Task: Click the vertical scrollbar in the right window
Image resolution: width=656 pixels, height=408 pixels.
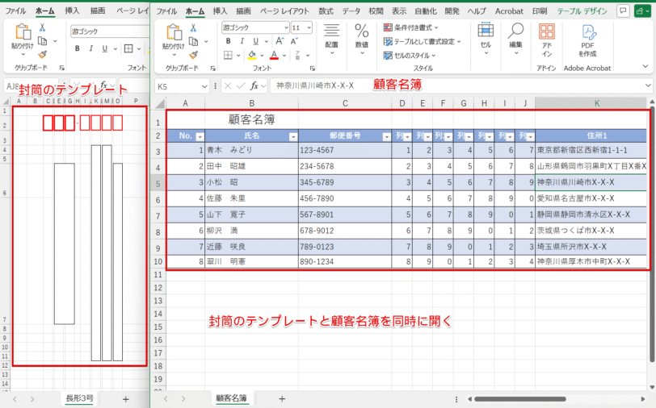Action: 652,234
